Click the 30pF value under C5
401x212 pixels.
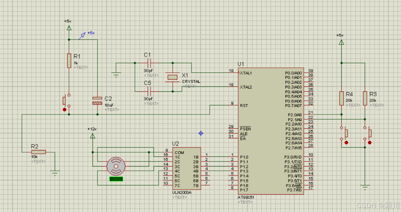coord(148,99)
